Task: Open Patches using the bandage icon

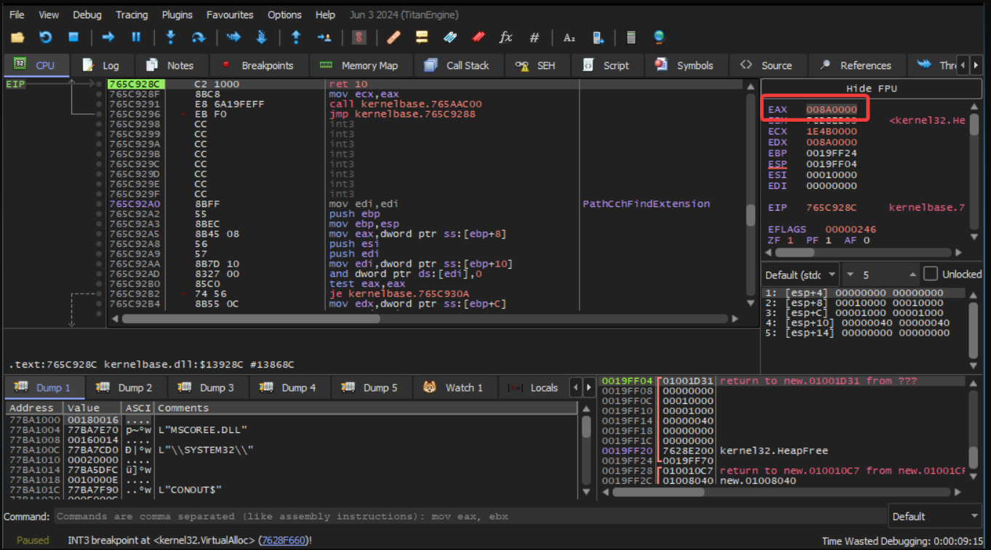Action: (393, 37)
